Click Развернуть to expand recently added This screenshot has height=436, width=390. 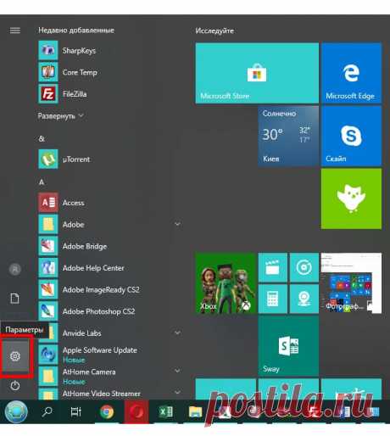pos(61,116)
